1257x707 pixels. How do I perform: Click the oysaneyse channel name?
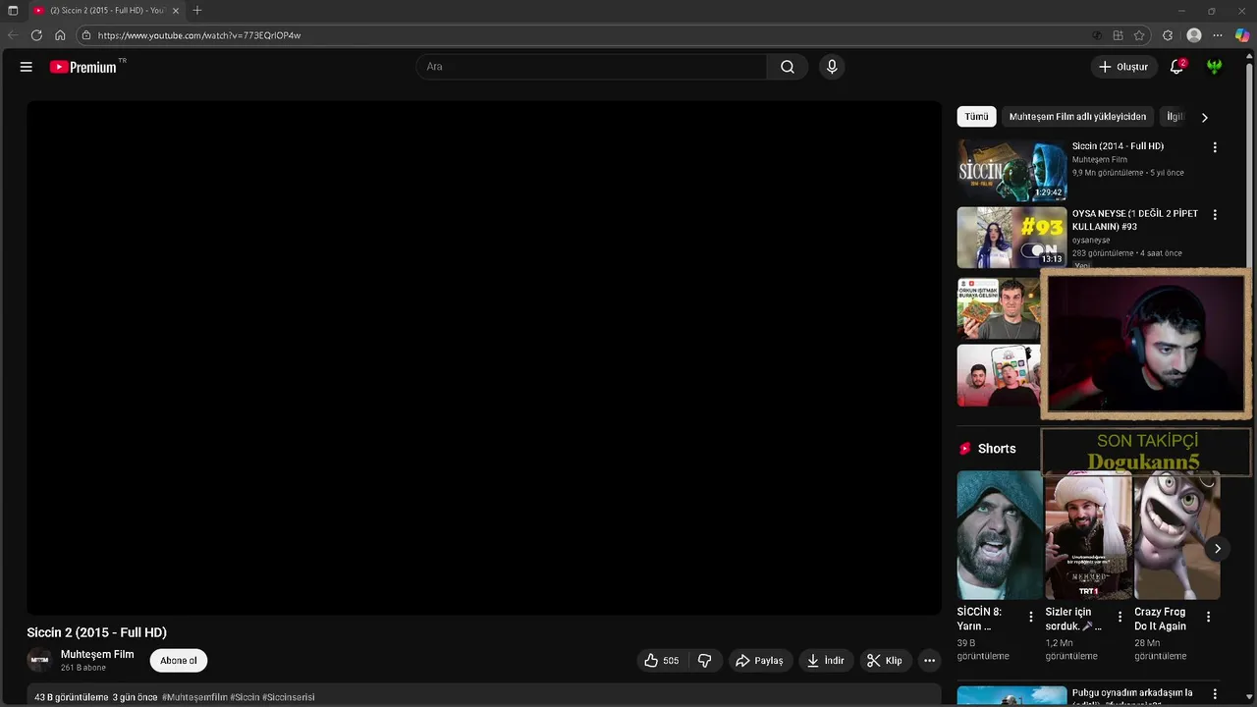pos(1091,241)
